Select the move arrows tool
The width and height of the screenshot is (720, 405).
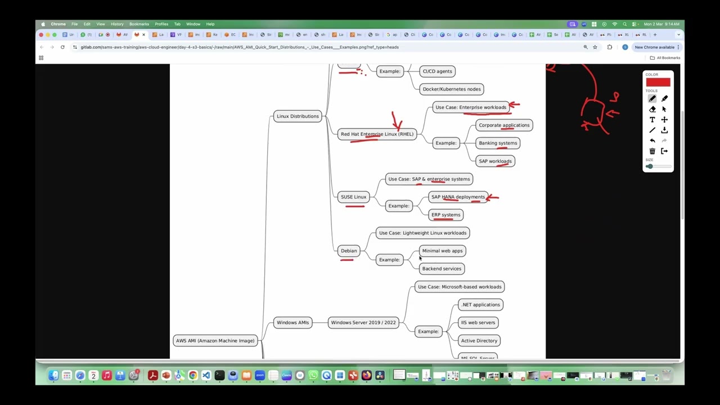click(664, 120)
